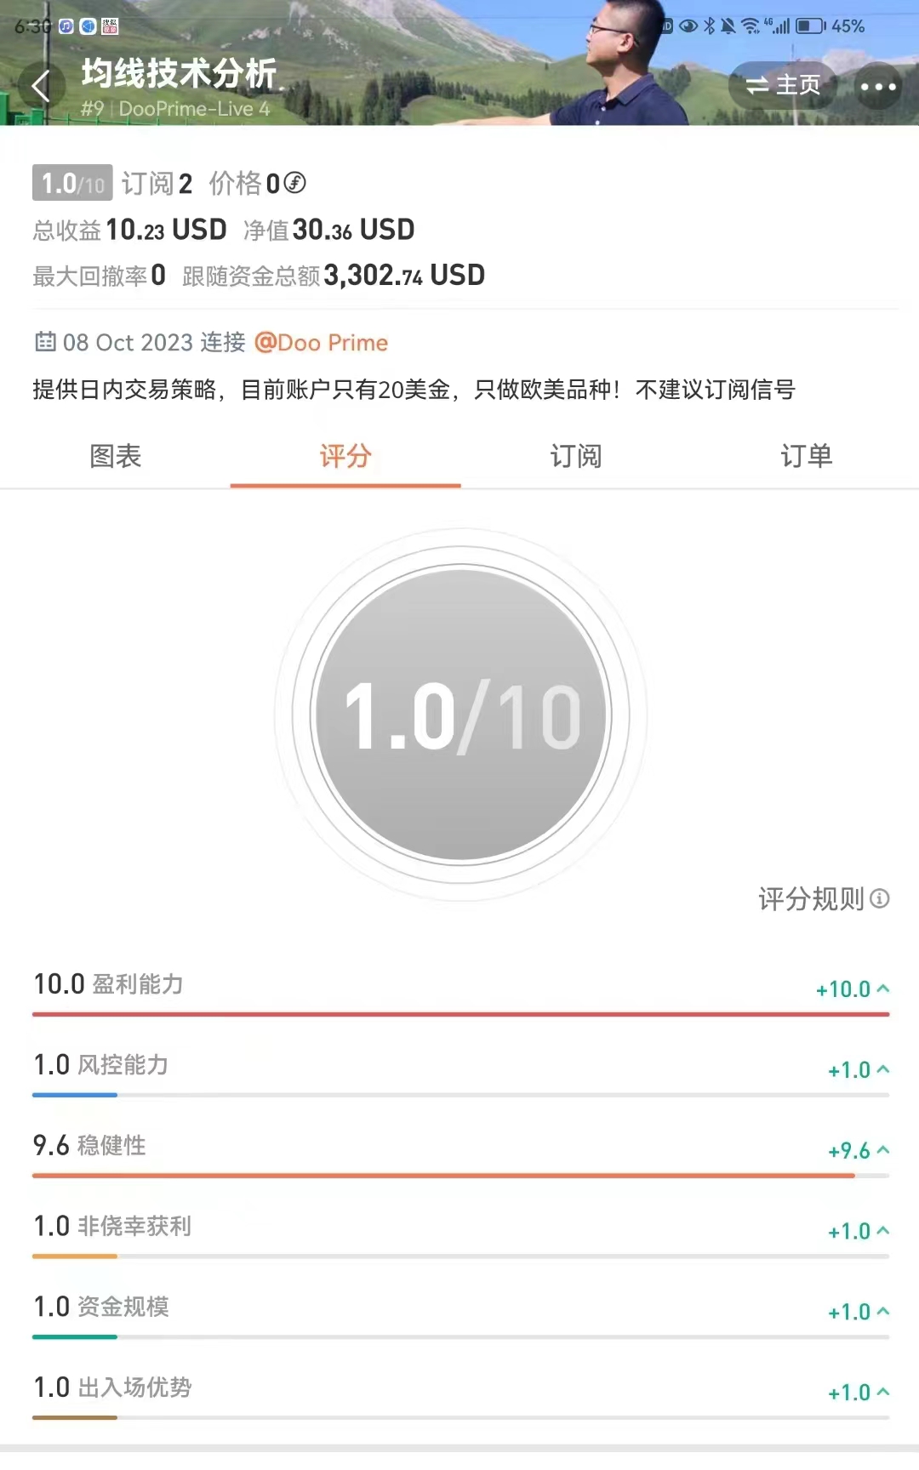Collapse the 非侥幸获利 chevron

[x=883, y=1231]
